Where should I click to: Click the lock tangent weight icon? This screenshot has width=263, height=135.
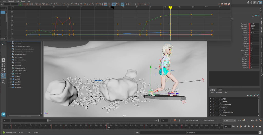click(x=100, y=4)
